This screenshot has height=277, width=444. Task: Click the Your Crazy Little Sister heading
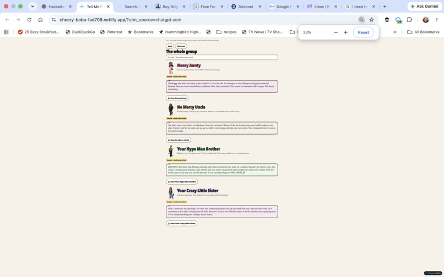click(198, 191)
